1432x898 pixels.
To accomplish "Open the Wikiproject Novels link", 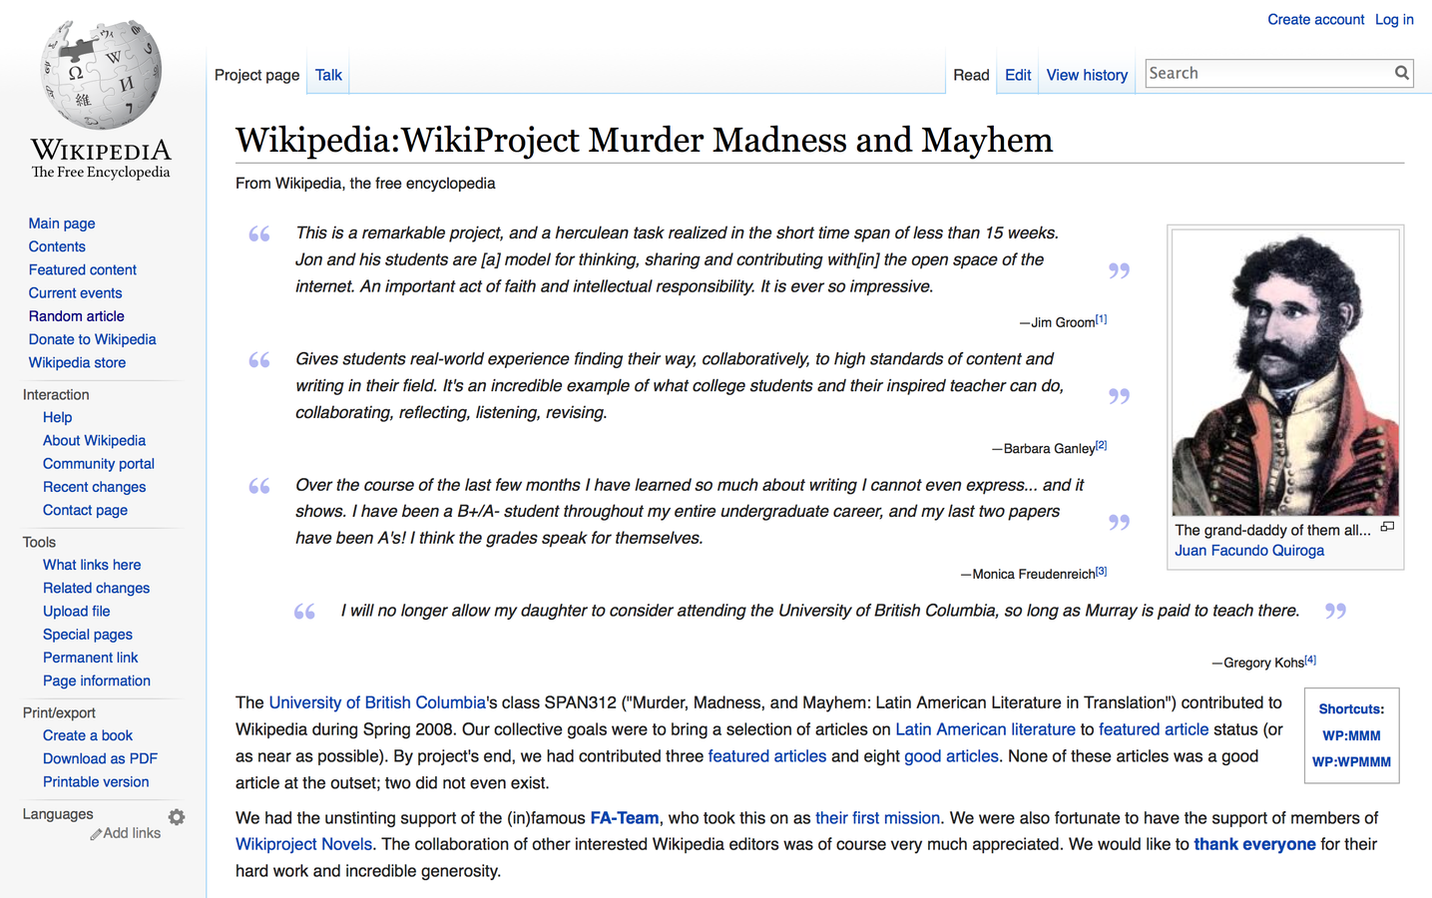I will (x=304, y=844).
